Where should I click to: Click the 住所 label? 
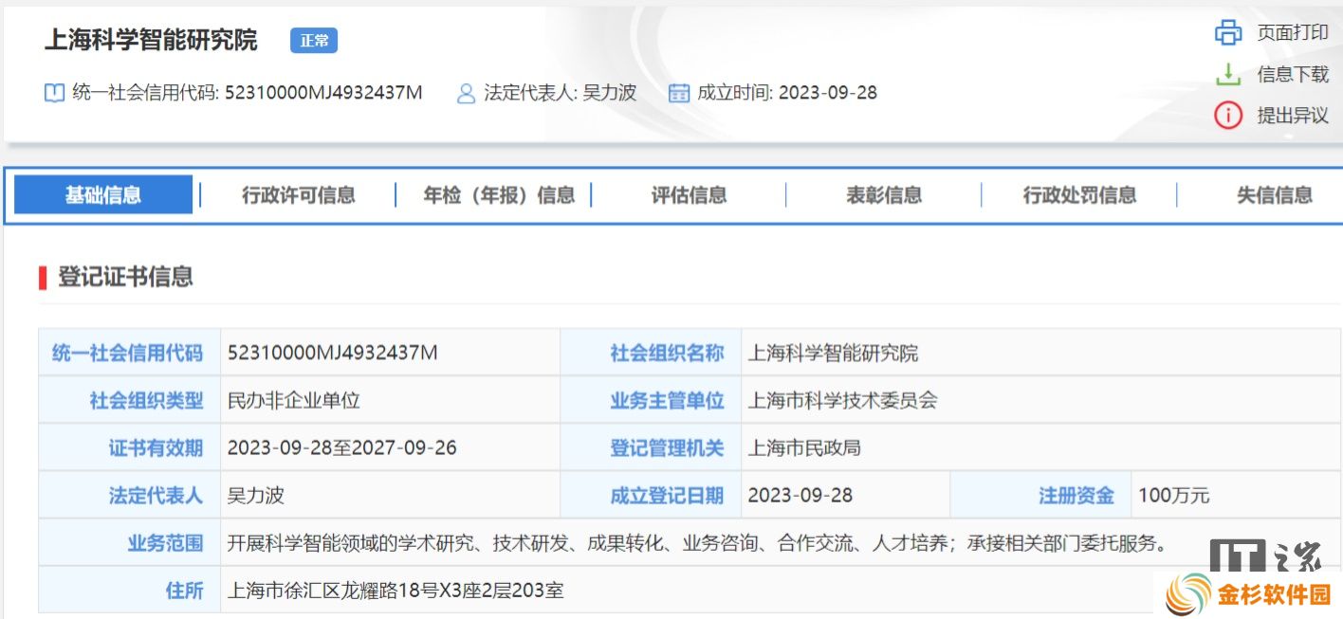(184, 591)
